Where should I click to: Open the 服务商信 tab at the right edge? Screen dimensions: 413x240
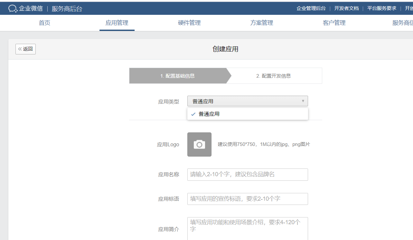[x=402, y=23]
